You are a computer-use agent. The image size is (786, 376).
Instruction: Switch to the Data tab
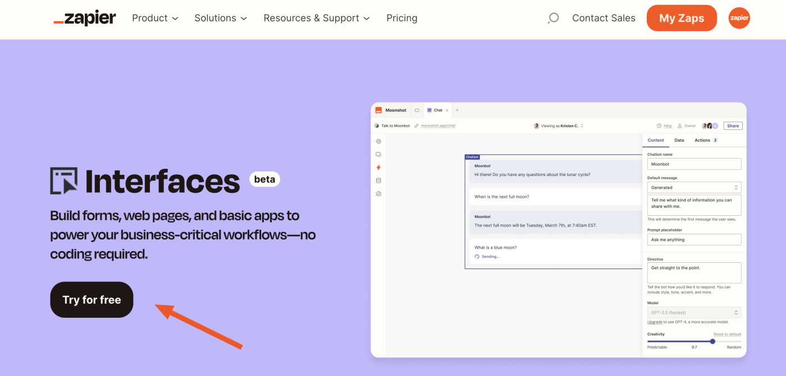point(679,140)
